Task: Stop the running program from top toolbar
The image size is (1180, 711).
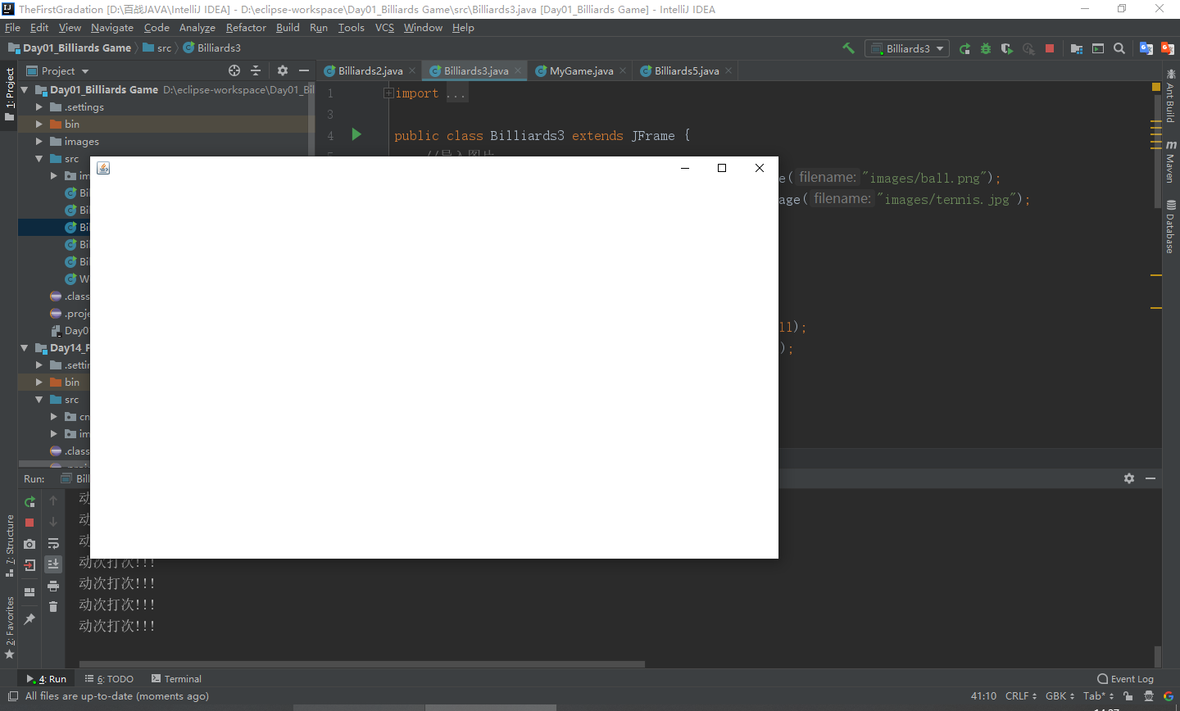Action: [x=1050, y=48]
